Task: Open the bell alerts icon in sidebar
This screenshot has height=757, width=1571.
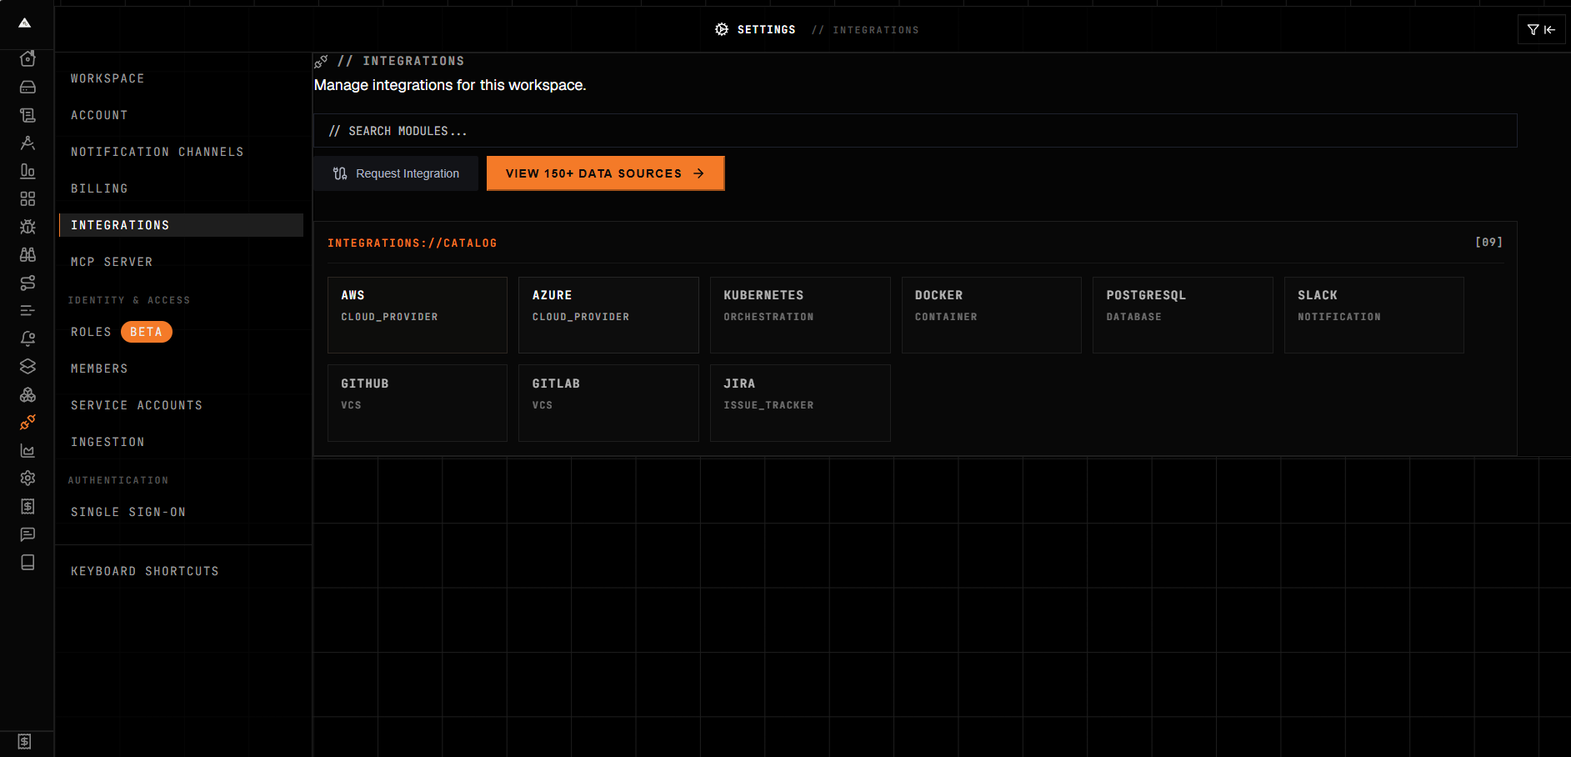Action: [28, 338]
